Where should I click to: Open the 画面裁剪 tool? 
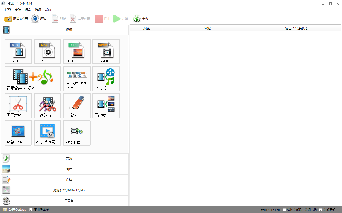tap(18, 106)
